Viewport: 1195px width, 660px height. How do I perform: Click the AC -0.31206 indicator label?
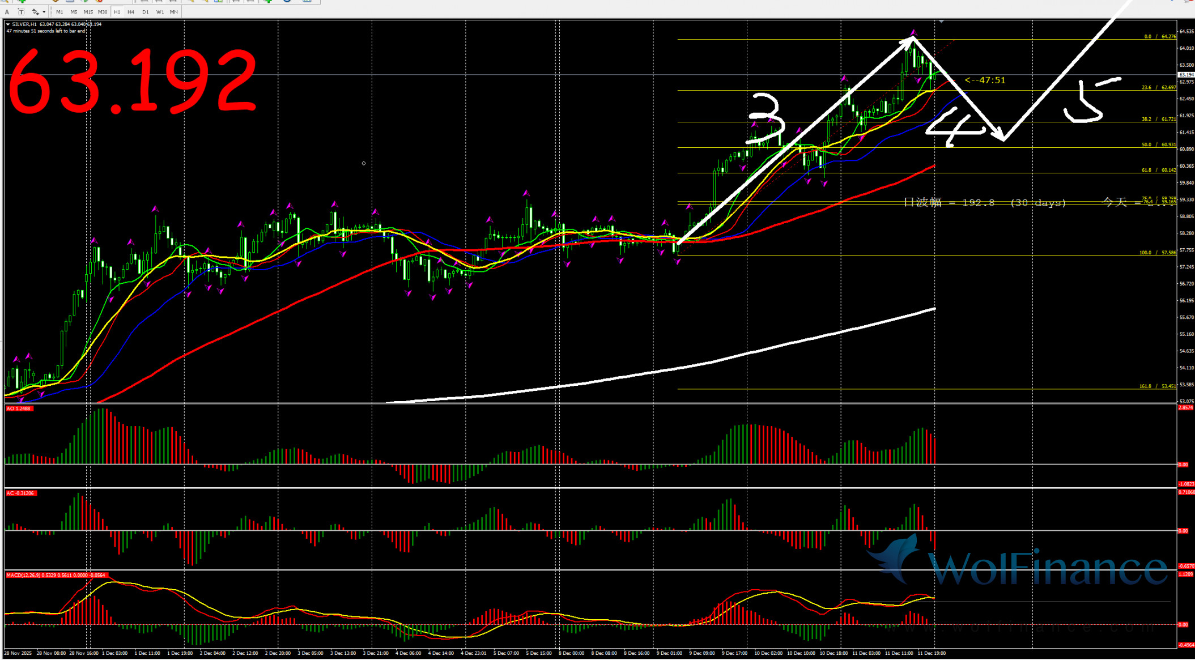click(x=21, y=493)
